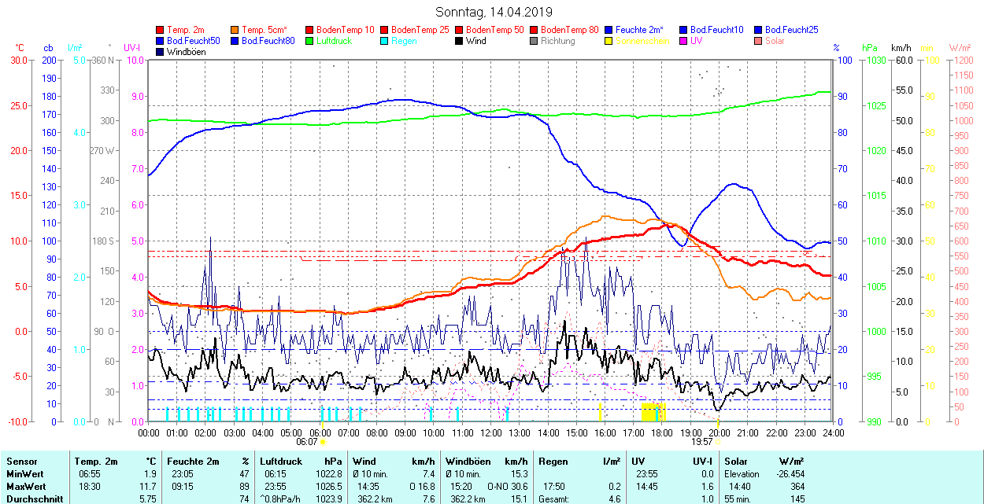984x504 pixels.
Task: Click the magenta swatch beside UV legend entry
Action: click(683, 41)
